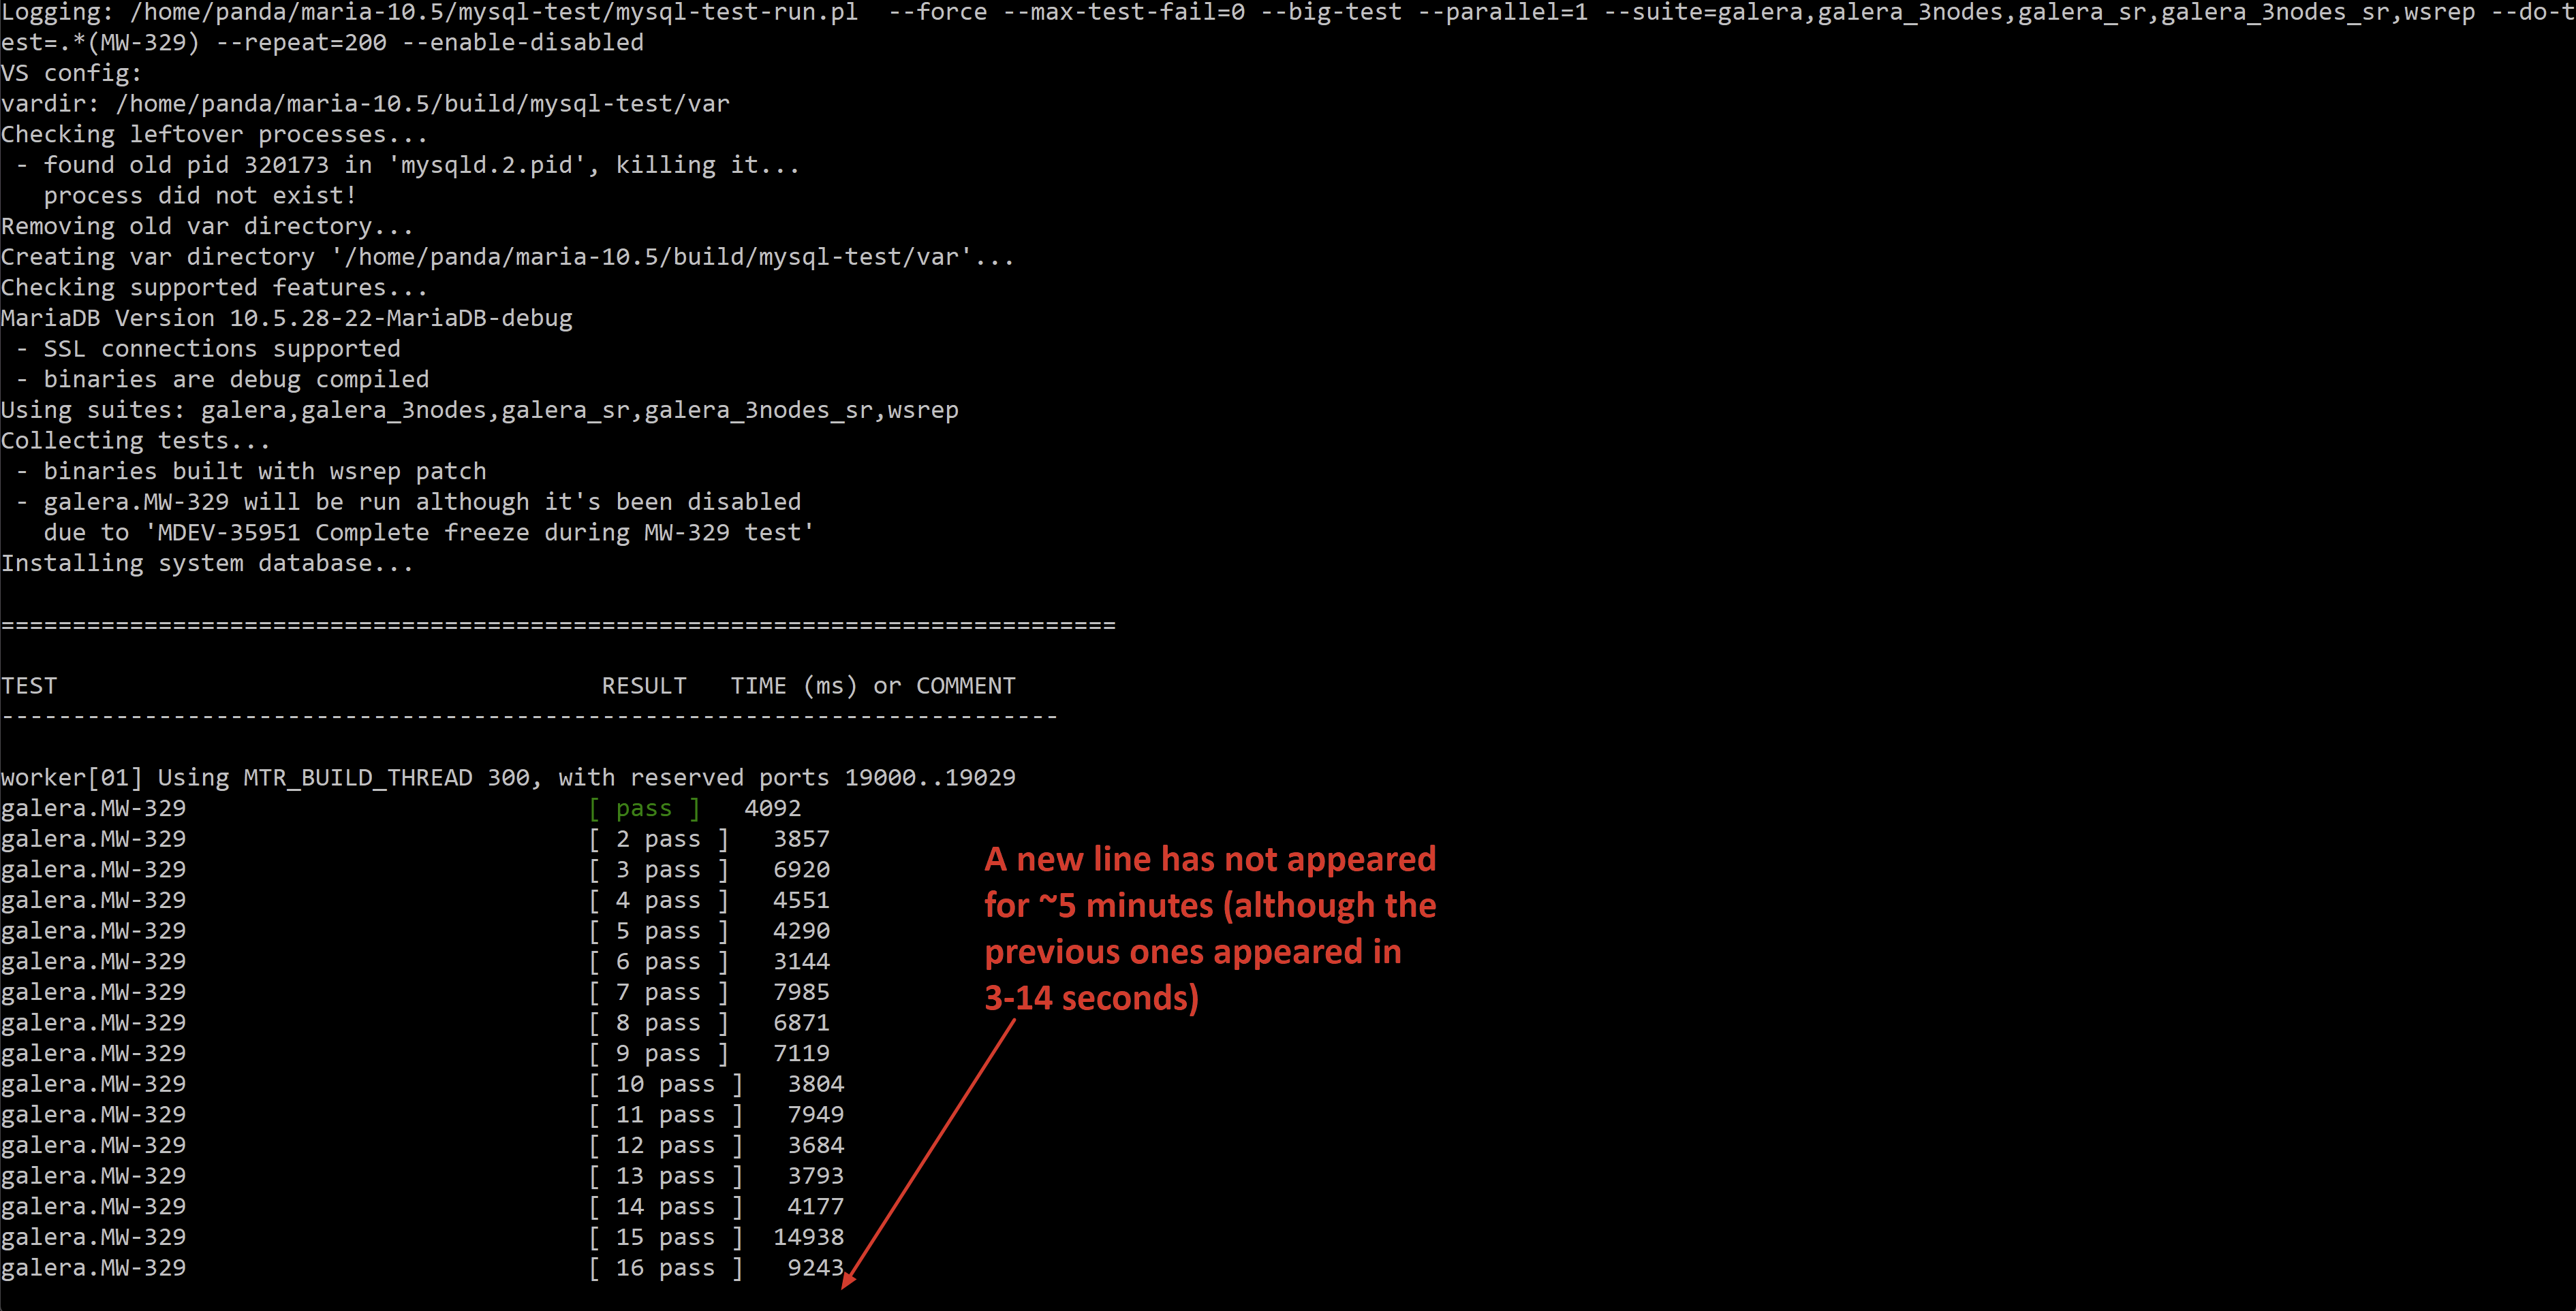Click time value 3793
Image resolution: width=2576 pixels, height=1311 pixels.
(x=816, y=1176)
